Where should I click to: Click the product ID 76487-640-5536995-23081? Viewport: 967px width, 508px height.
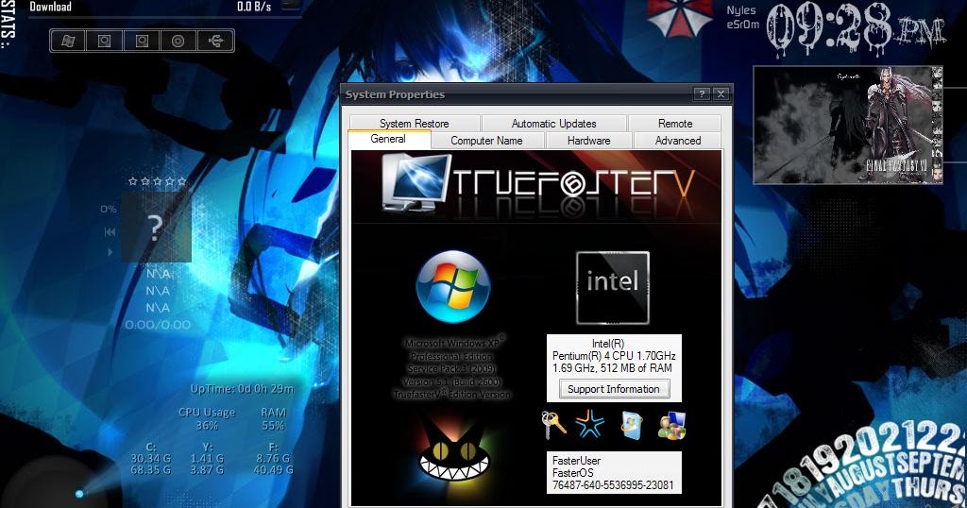(613, 485)
